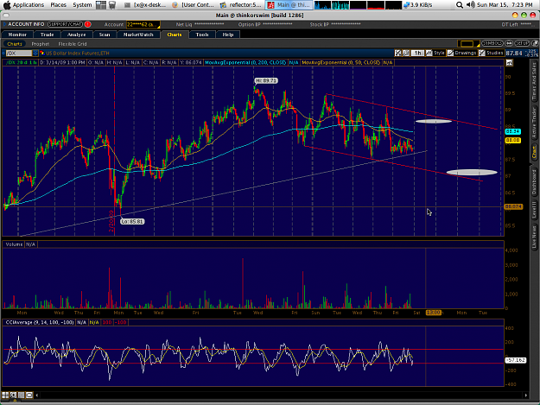Click the Style chart icon
This screenshot has width=540, height=405.
(429, 53)
